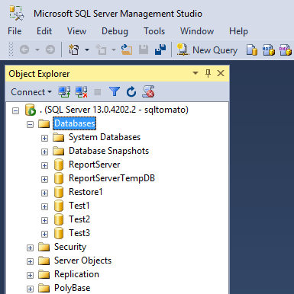Expand the ReportServer database
Viewport: 294px width, 294px height.
click(x=44, y=166)
